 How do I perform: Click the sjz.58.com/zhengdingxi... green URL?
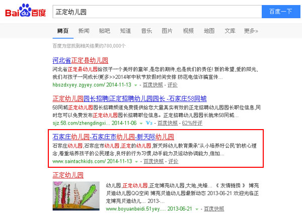(81, 123)
